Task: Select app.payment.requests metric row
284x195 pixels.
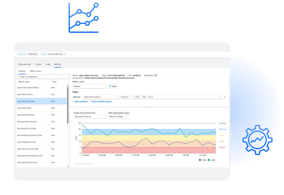Action: coord(41,122)
